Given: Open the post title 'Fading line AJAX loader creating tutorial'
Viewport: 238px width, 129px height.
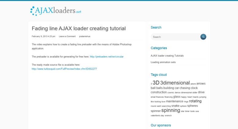Looking at the screenshot, I should click(x=79, y=28).
